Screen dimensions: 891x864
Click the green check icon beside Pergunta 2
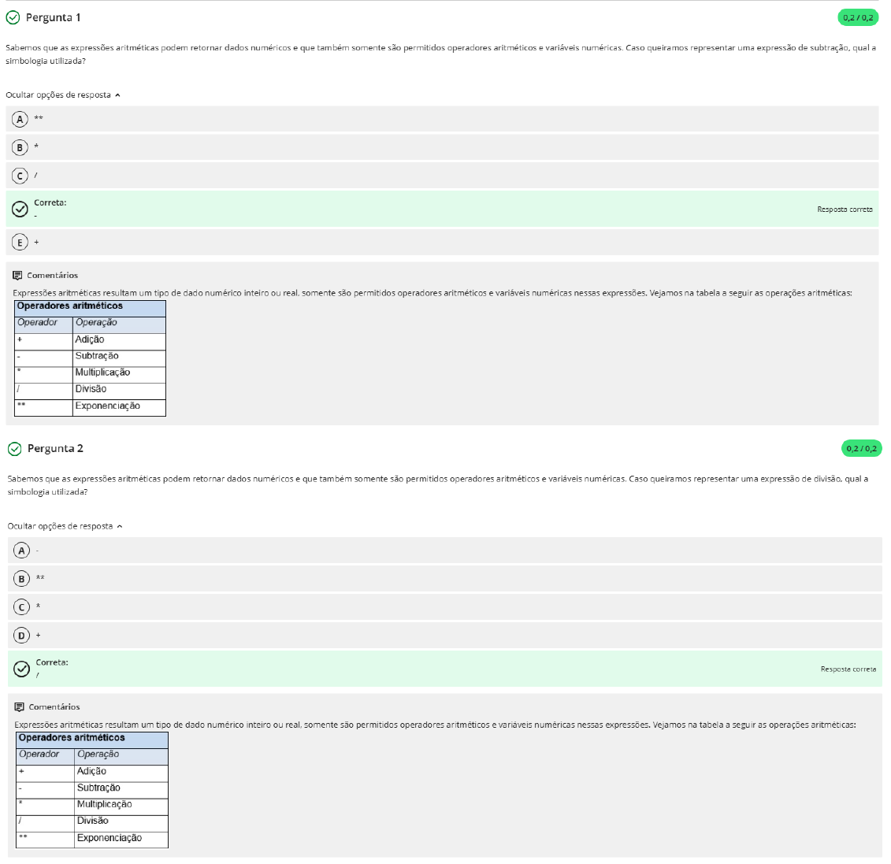coord(14,449)
